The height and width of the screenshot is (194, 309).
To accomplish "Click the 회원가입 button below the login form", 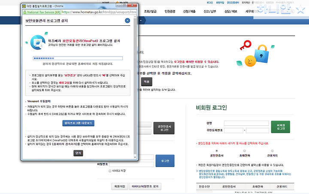I will (120, 186).
